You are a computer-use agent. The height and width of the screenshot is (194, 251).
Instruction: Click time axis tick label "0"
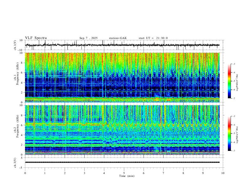pos(25,173)
